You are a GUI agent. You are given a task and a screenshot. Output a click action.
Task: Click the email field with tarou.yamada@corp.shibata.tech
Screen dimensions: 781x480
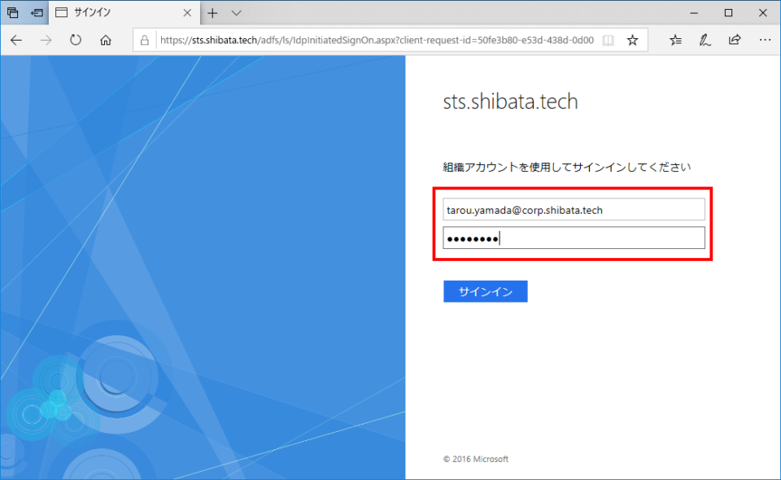[x=574, y=210]
